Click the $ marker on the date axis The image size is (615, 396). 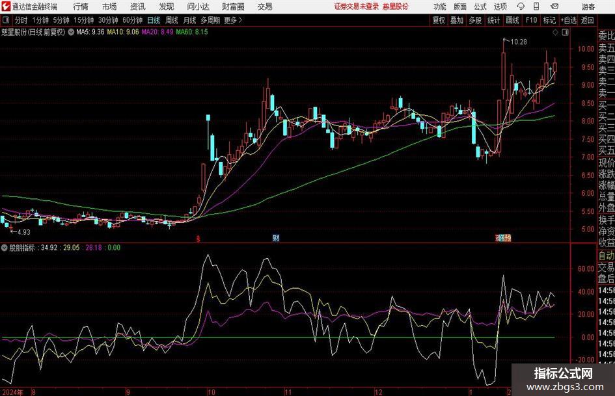click(198, 238)
